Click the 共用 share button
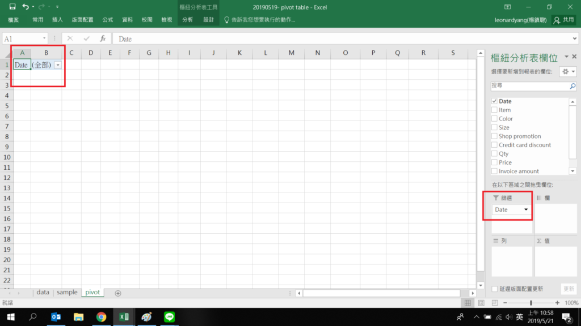Viewport: 581px width, 326px height. tap(564, 20)
